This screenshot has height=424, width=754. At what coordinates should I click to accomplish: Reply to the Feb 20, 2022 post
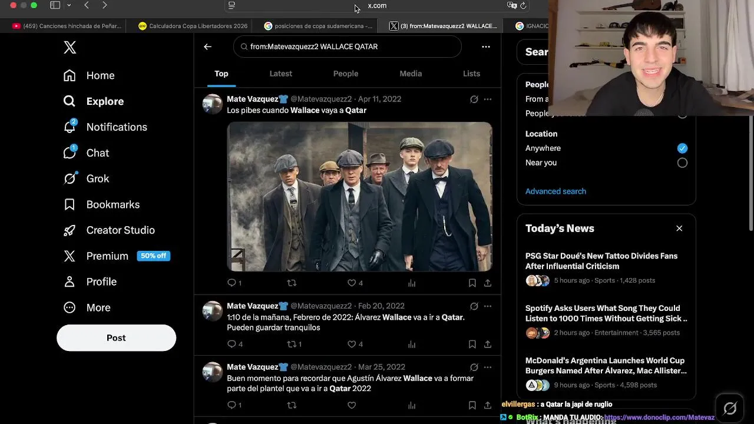(x=234, y=344)
